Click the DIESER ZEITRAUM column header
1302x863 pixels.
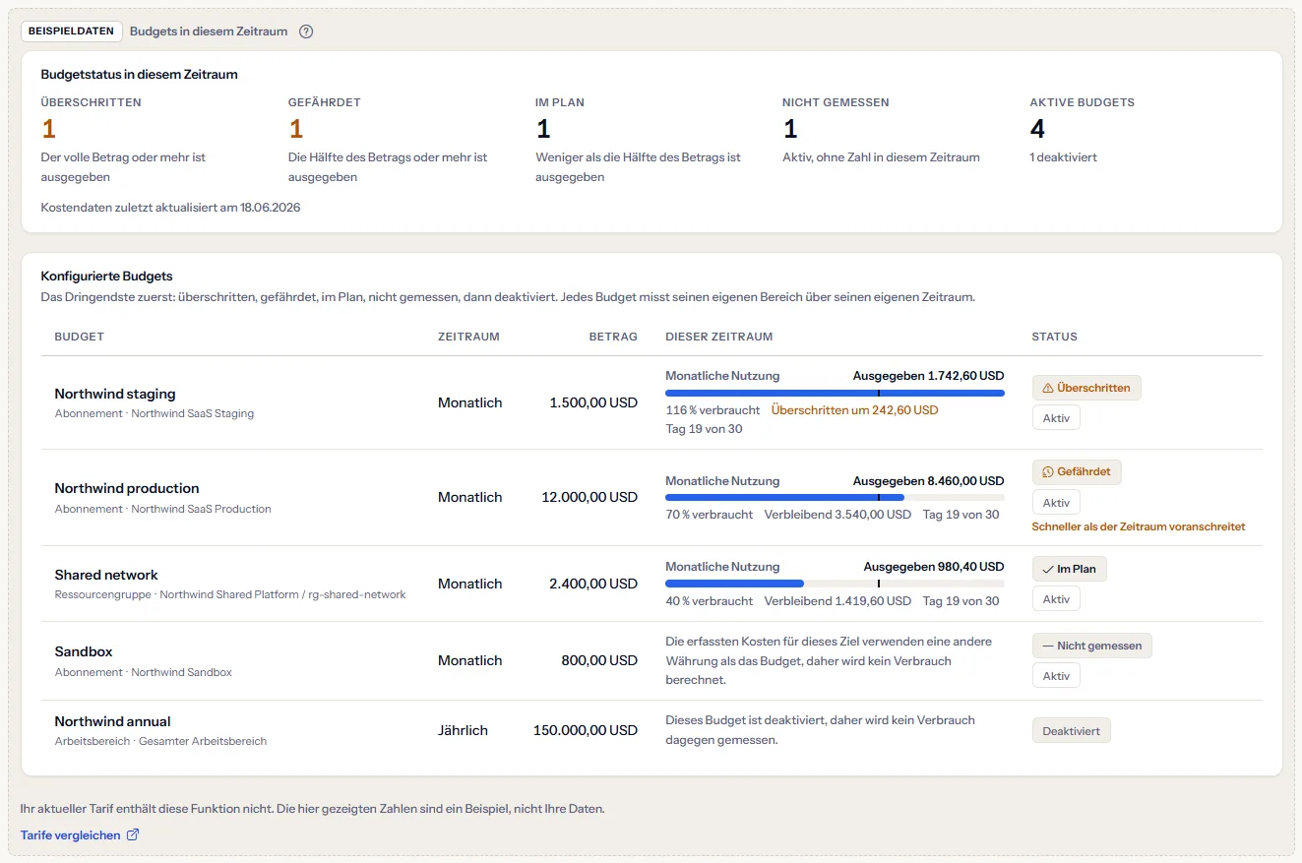click(719, 337)
